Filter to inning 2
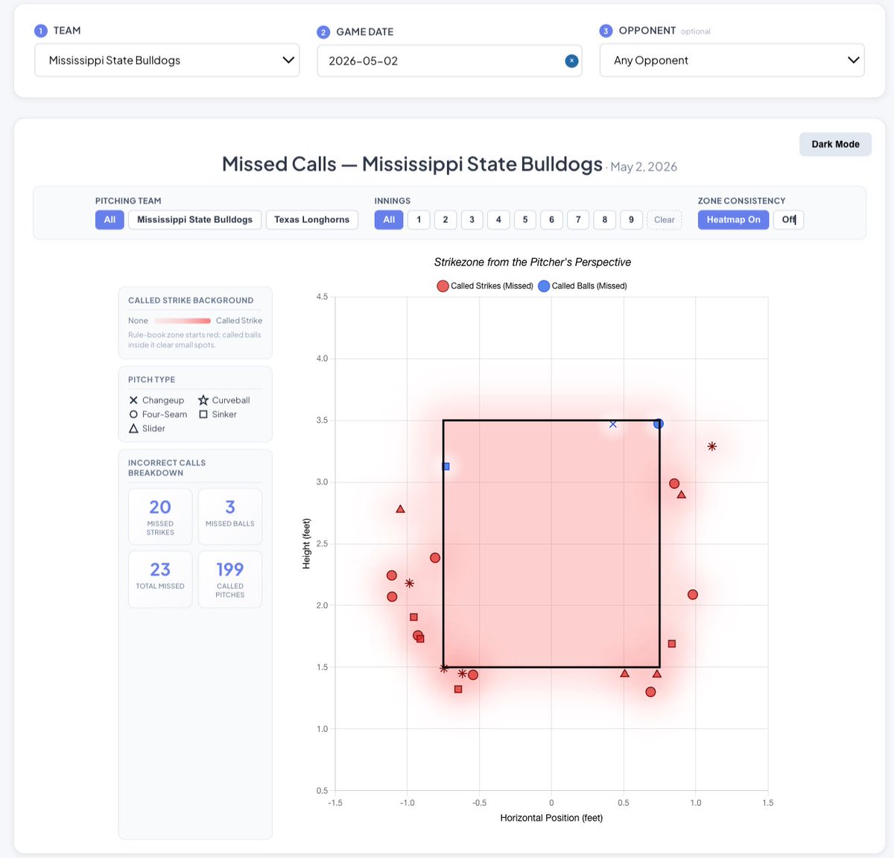894x858 pixels. point(446,220)
